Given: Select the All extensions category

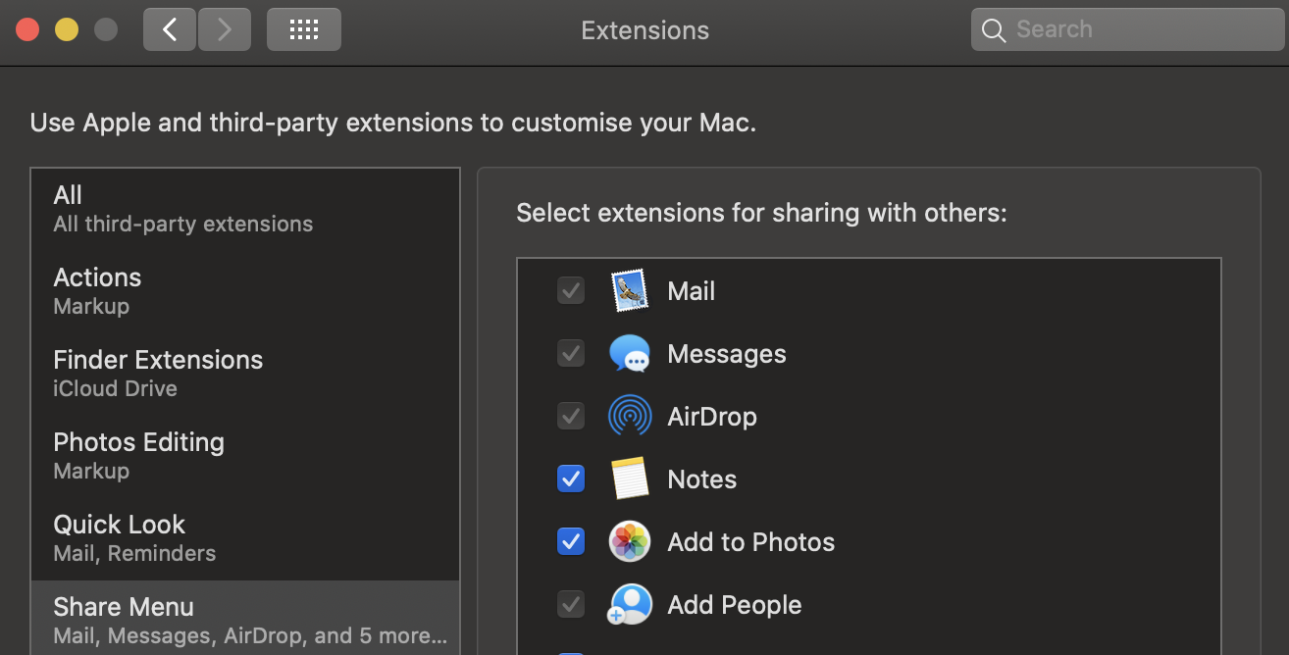Looking at the screenshot, I should (245, 209).
